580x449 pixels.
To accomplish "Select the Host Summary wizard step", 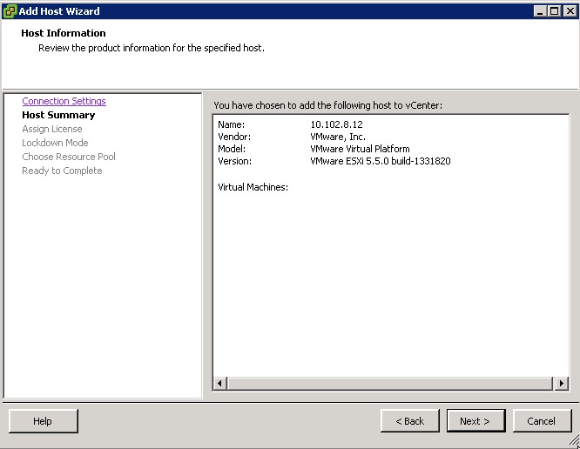I will (x=58, y=115).
